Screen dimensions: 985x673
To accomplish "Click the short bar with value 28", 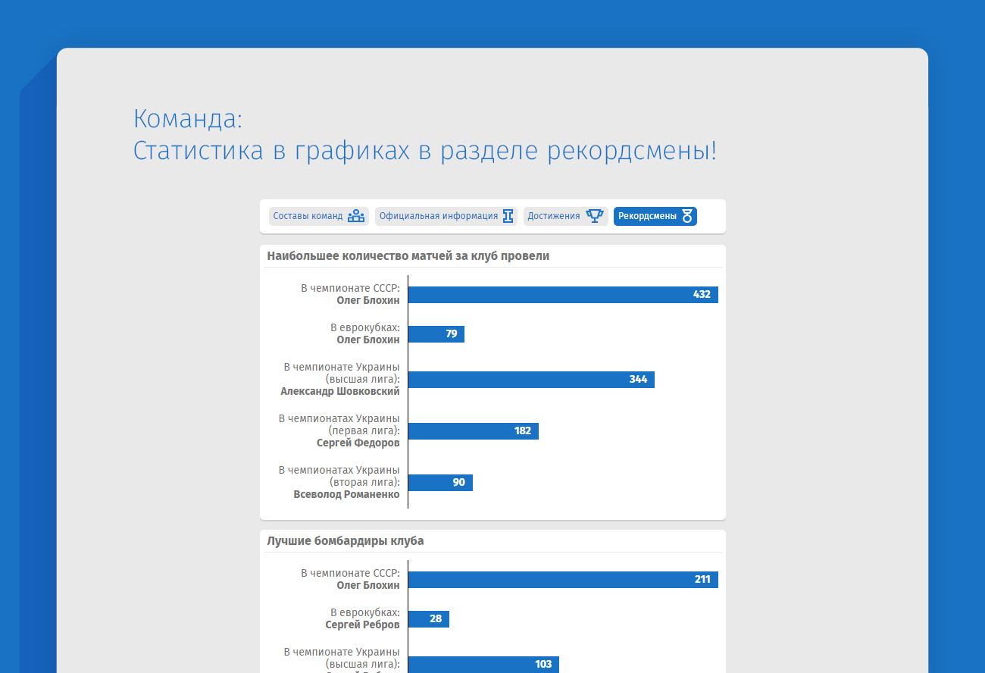I will pyautogui.click(x=428, y=619).
